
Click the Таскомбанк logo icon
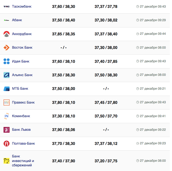coord(7,6)
